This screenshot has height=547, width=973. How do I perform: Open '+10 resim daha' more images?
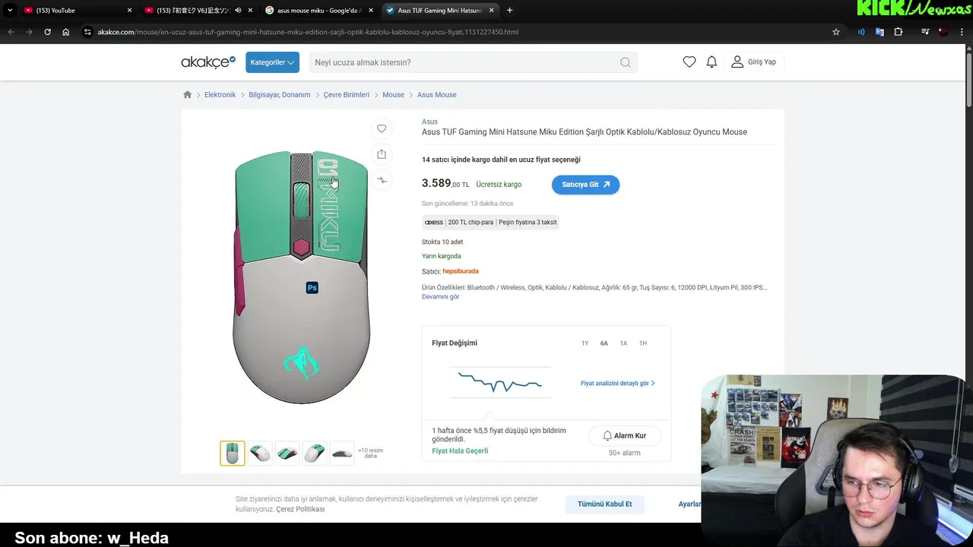tap(371, 454)
